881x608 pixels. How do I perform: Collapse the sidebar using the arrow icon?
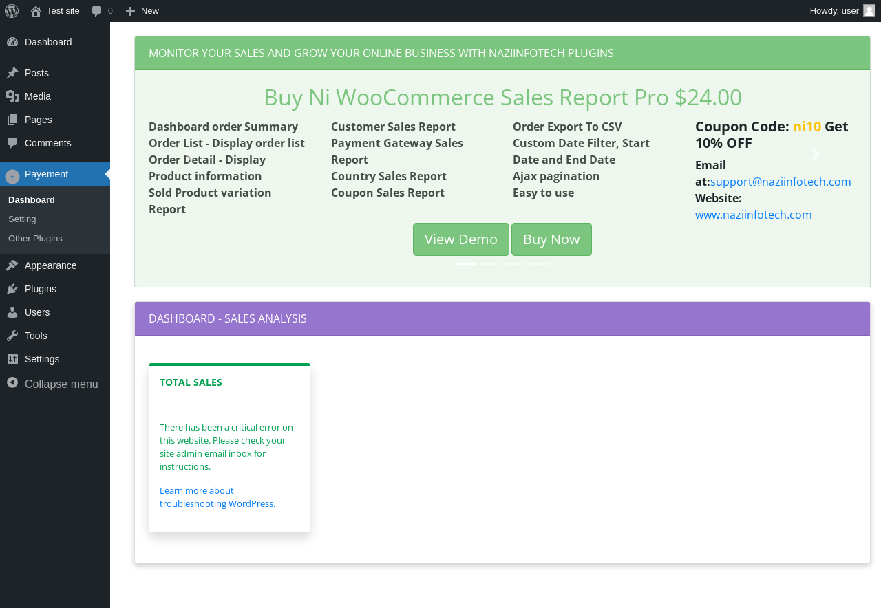tap(12, 382)
